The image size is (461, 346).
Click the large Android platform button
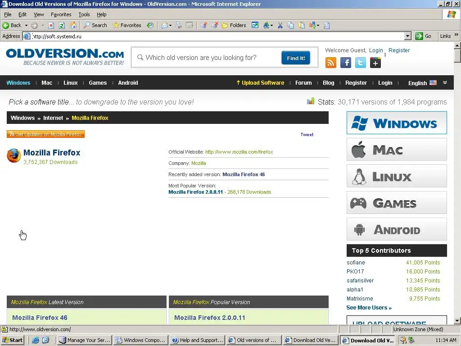[x=397, y=229]
